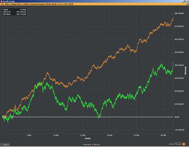Click the $10 000,00 axis label
The image size is (189, 147).
179,104
